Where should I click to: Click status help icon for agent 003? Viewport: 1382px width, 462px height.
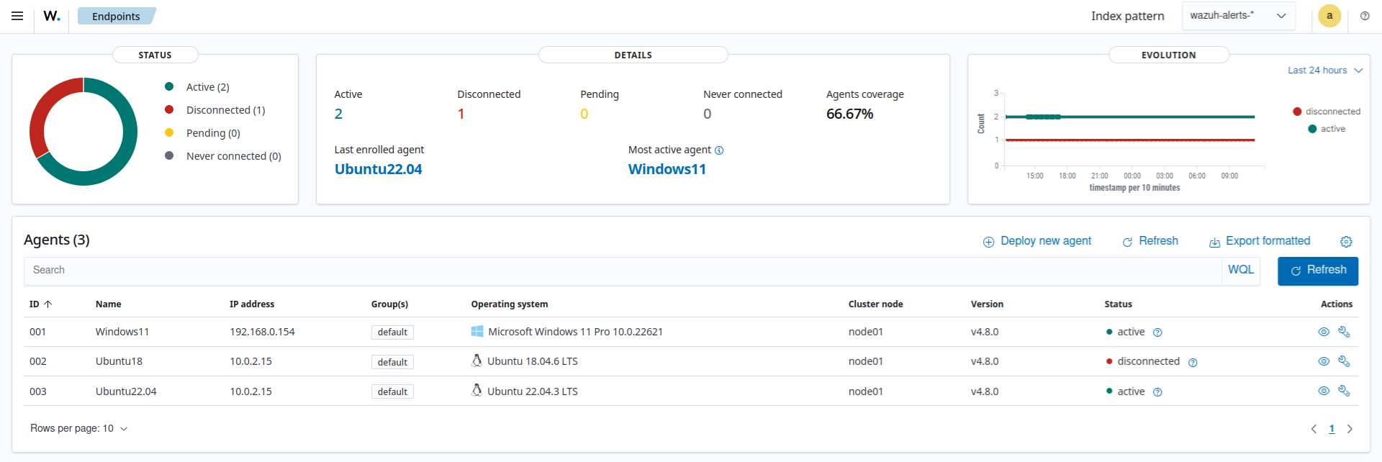(x=1157, y=392)
